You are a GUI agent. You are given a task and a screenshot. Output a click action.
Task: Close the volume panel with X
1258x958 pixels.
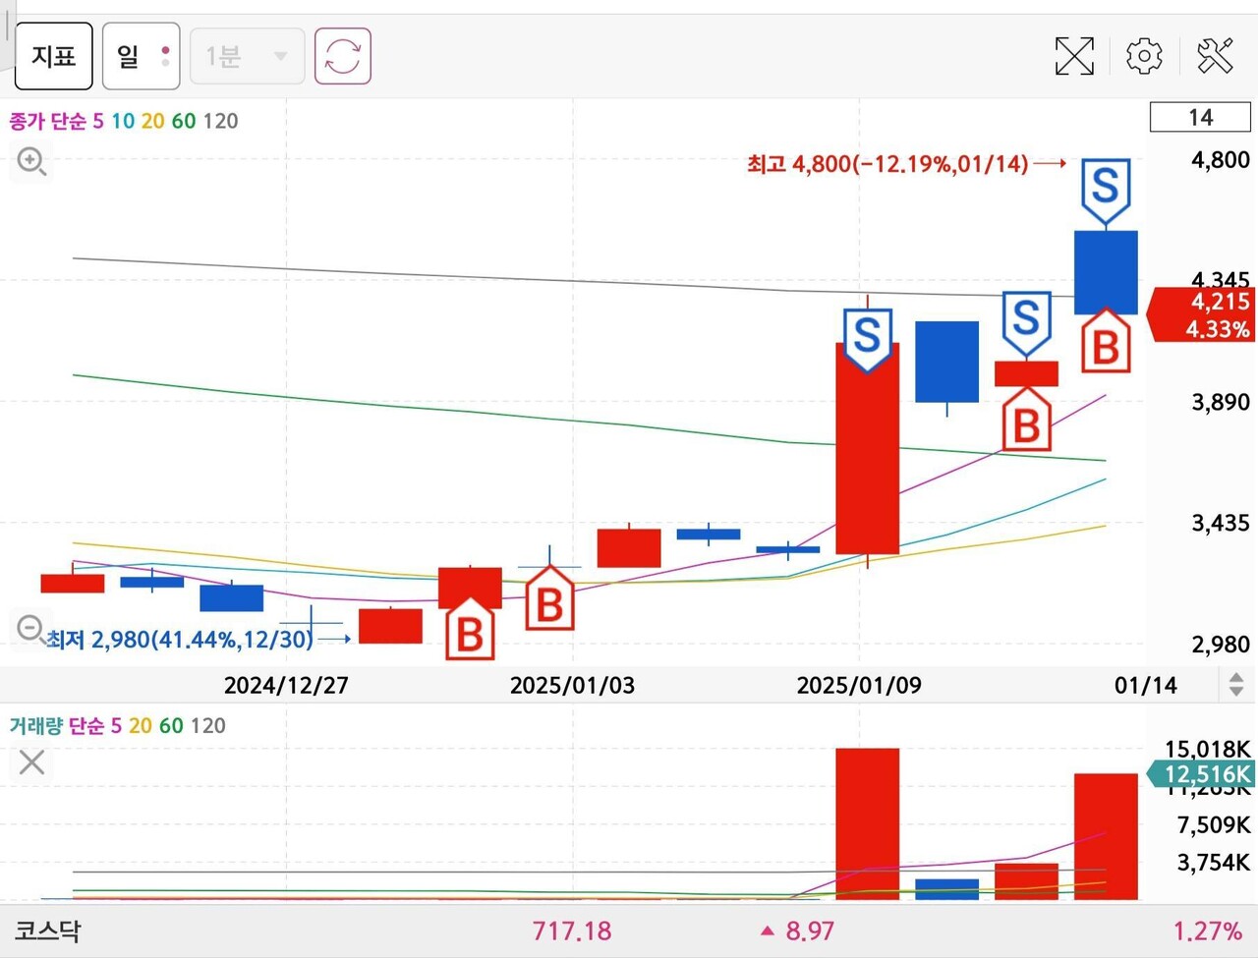tap(31, 761)
